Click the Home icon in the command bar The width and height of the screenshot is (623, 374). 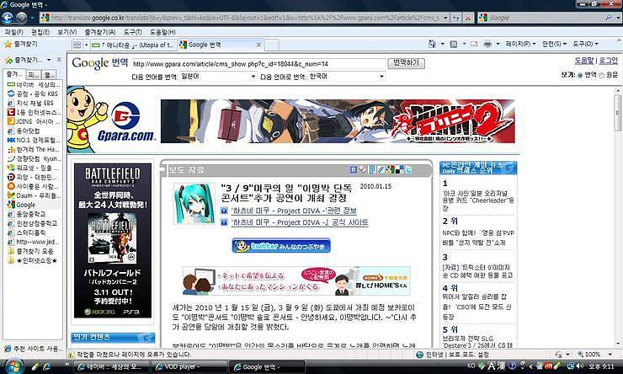(x=432, y=45)
